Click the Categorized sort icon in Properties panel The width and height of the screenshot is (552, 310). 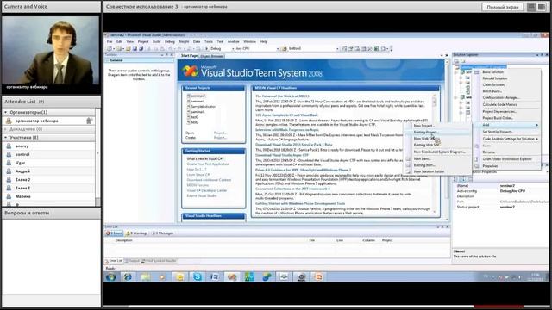pos(456,179)
